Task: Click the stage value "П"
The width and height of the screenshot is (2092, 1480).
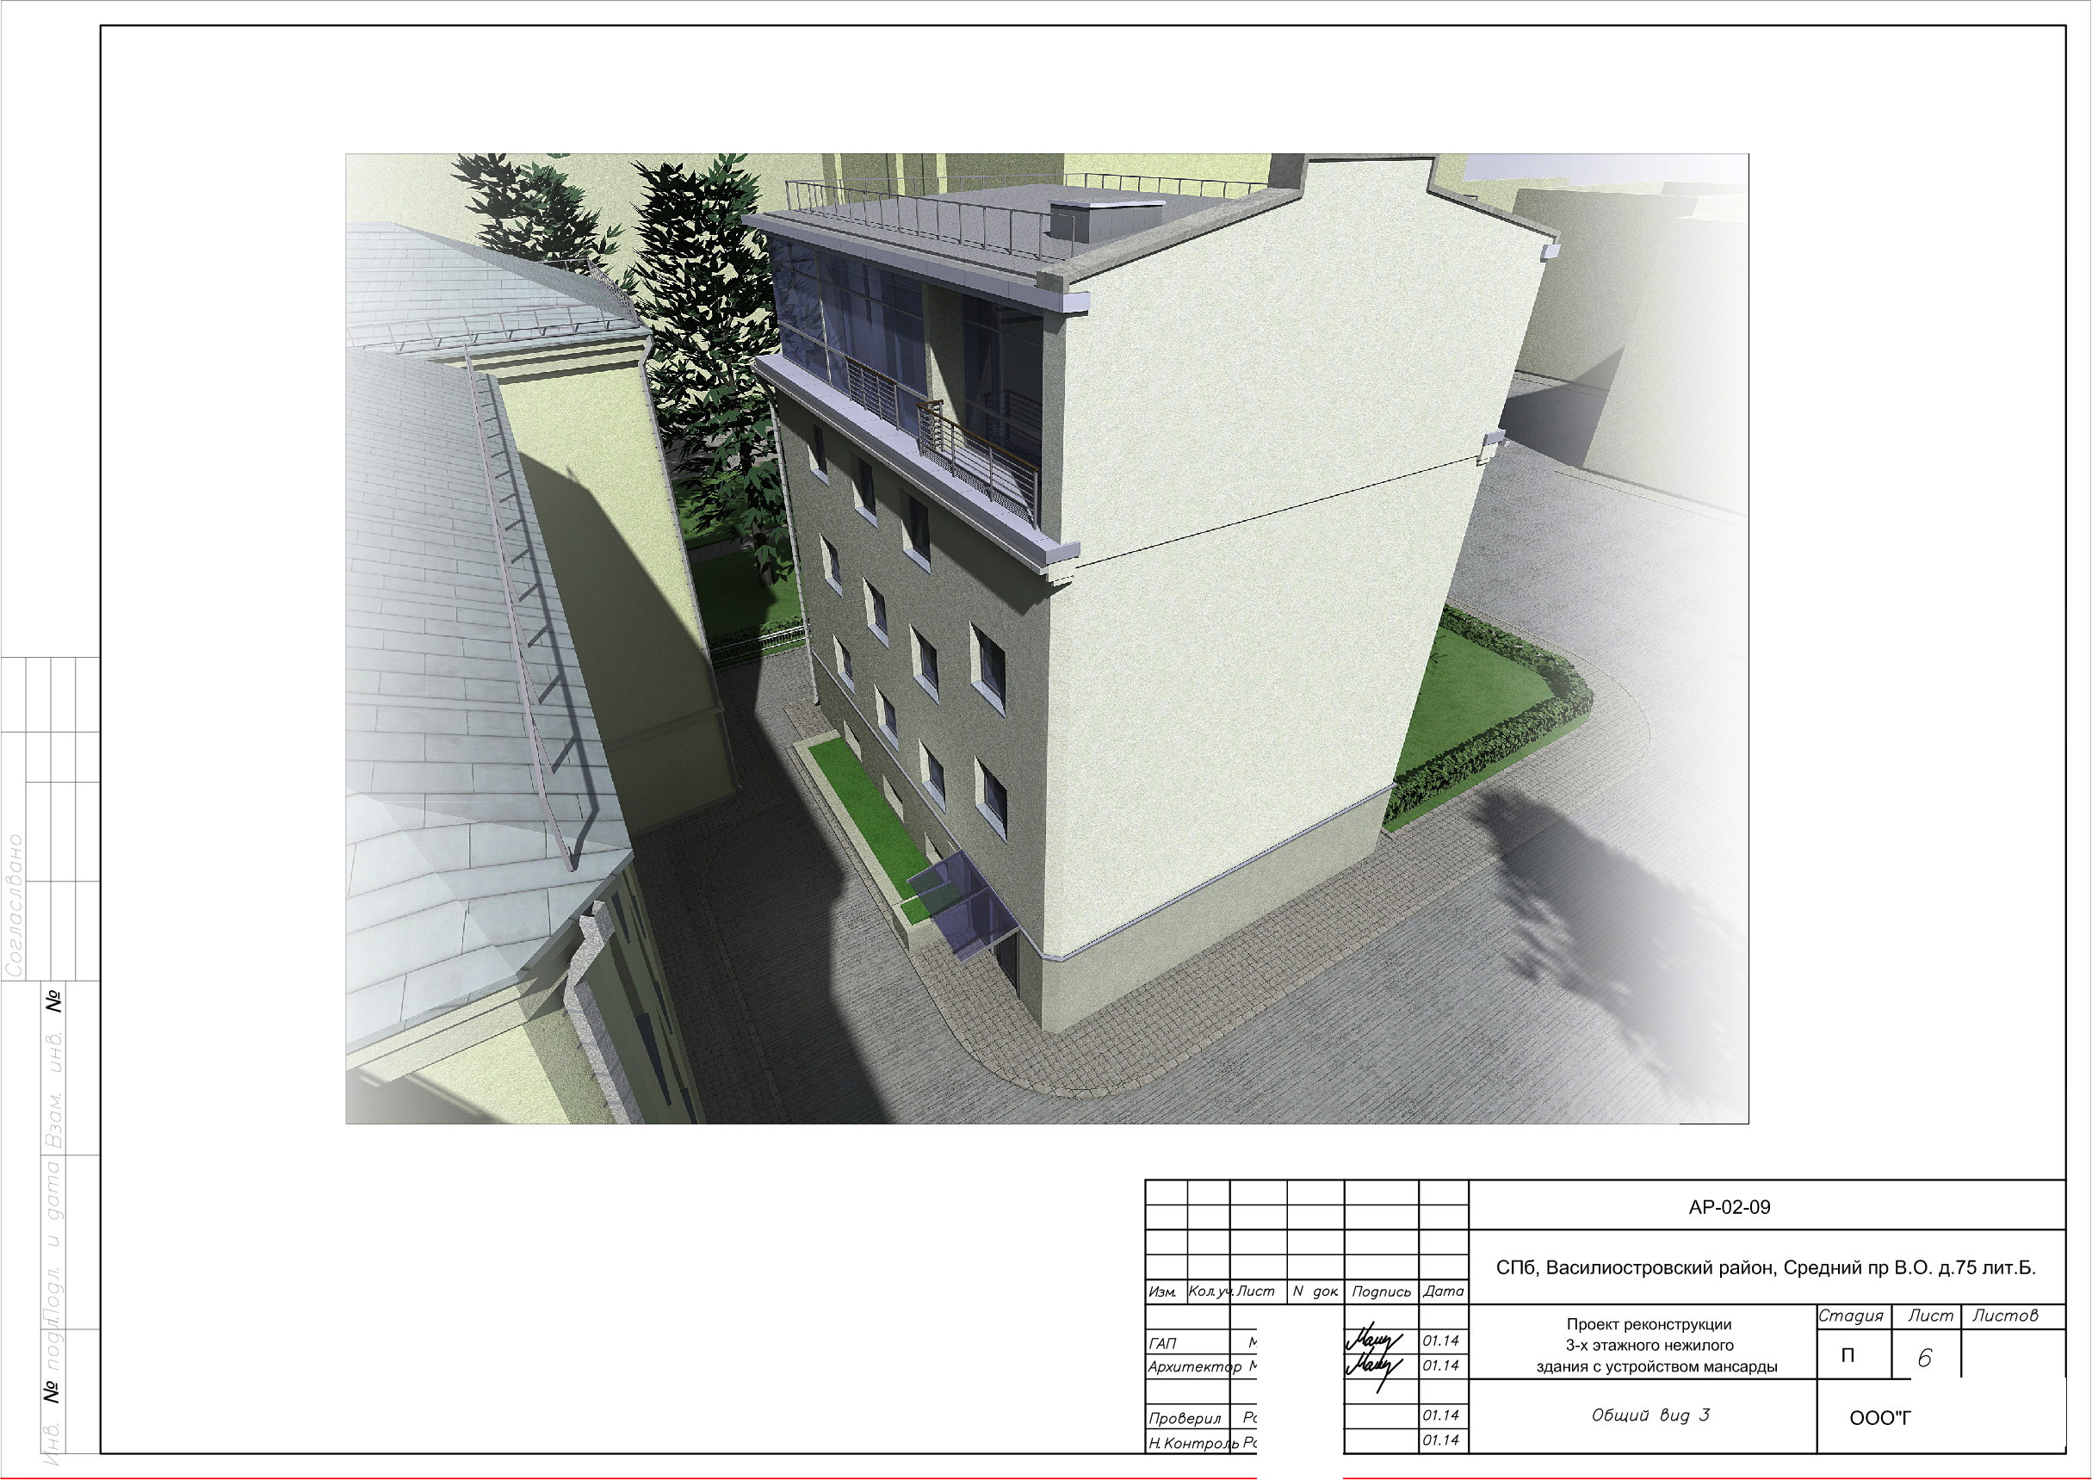Action: 1847,1356
